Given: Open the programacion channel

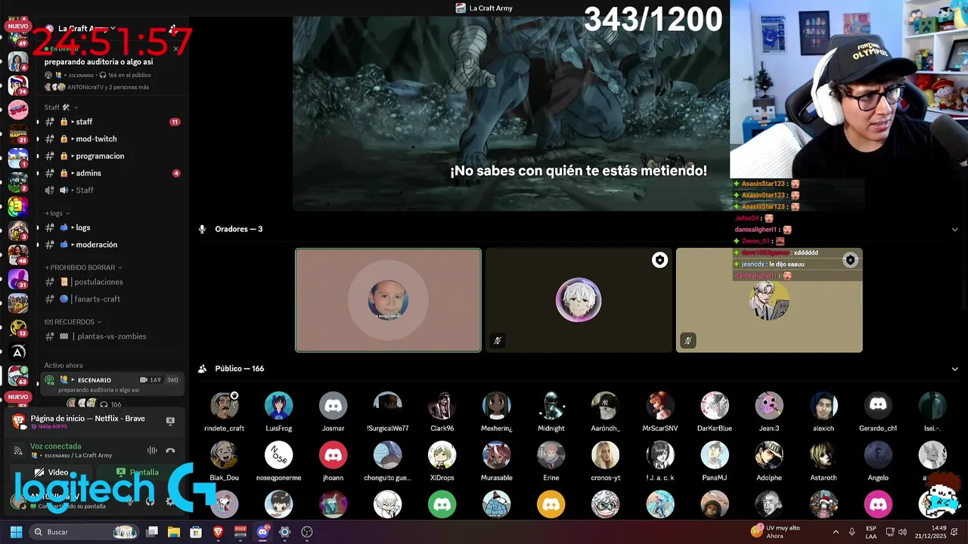Looking at the screenshot, I should (x=111, y=156).
